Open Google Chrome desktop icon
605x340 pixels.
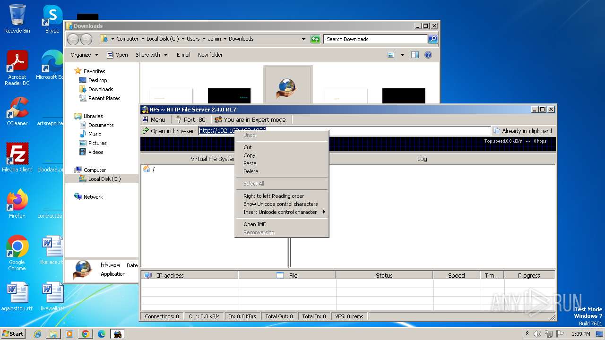[x=17, y=254]
